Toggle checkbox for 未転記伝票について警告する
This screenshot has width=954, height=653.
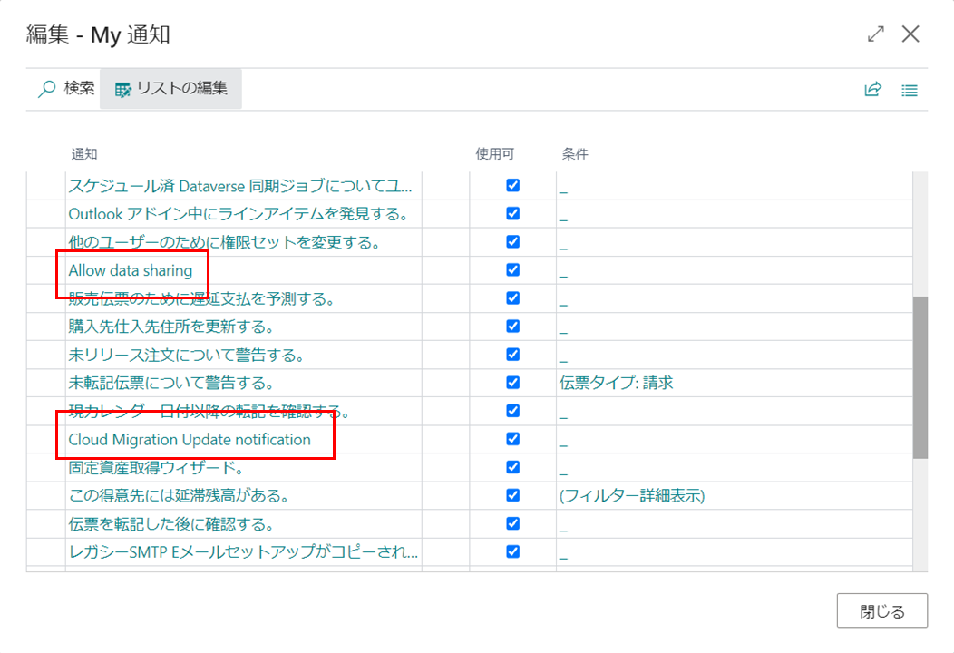tap(513, 382)
